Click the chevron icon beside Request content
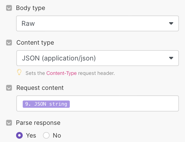The height and width of the screenshot is (142, 185). 9,88
